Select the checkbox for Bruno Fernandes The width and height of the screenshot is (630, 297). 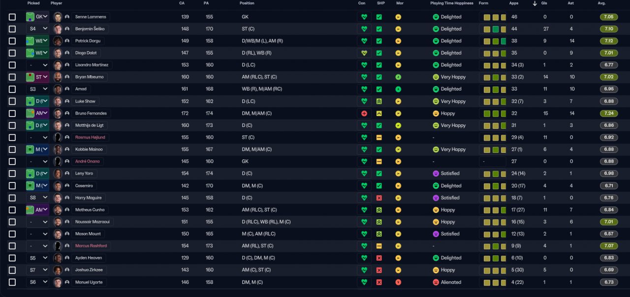(12, 113)
